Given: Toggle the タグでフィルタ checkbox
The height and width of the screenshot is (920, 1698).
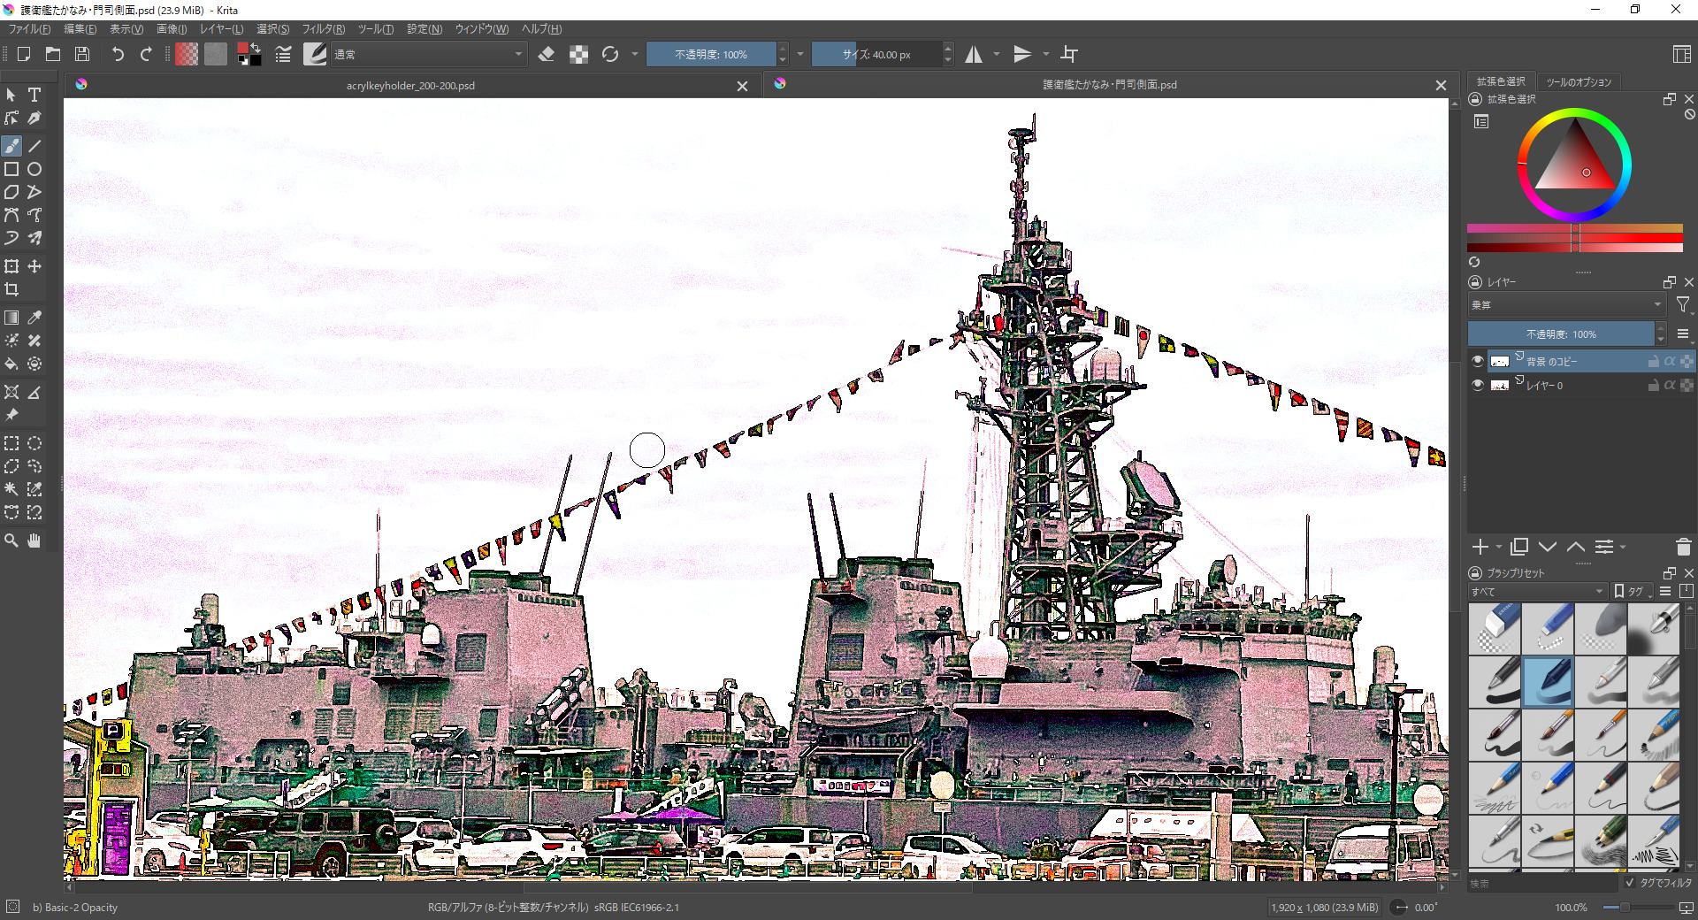Looking at the screenshot, I should tap(1630, 883).
